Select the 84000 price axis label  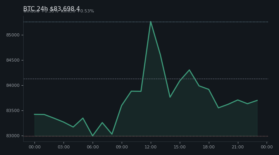[x=13, y=85]
